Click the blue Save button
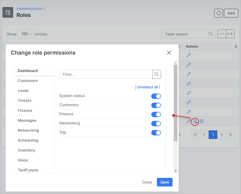Viewport: 241px width, 194px height. pyautogui.click(x=165, y=182)
